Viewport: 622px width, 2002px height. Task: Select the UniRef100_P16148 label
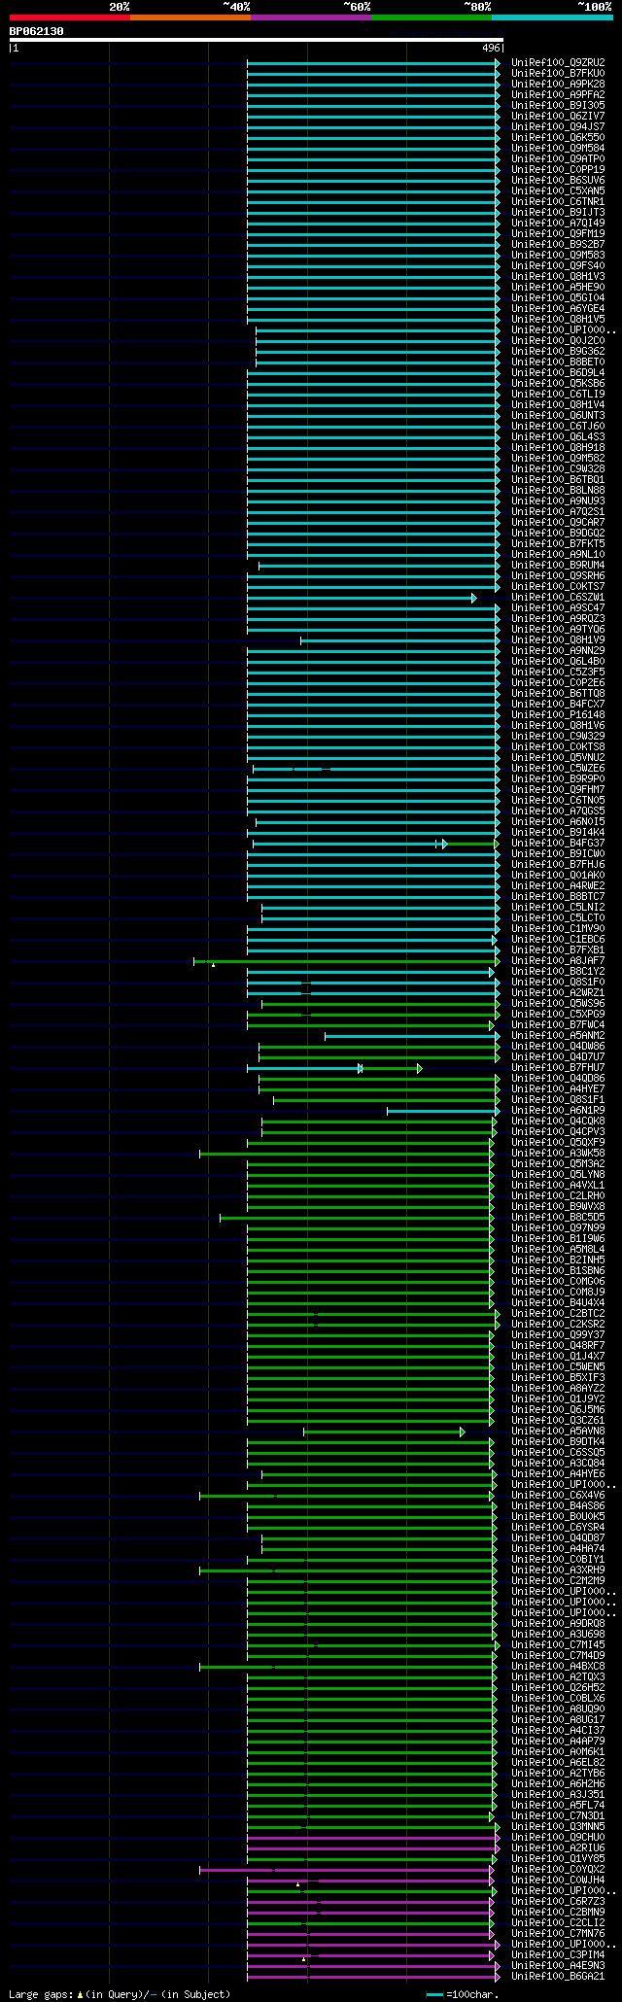click(558, 714)
